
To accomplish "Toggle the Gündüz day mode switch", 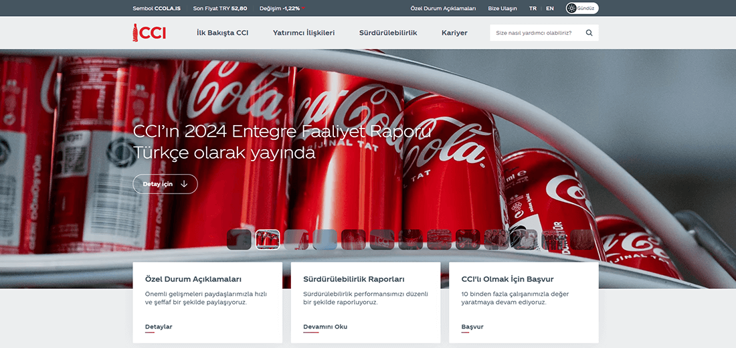I will point(582,9).
